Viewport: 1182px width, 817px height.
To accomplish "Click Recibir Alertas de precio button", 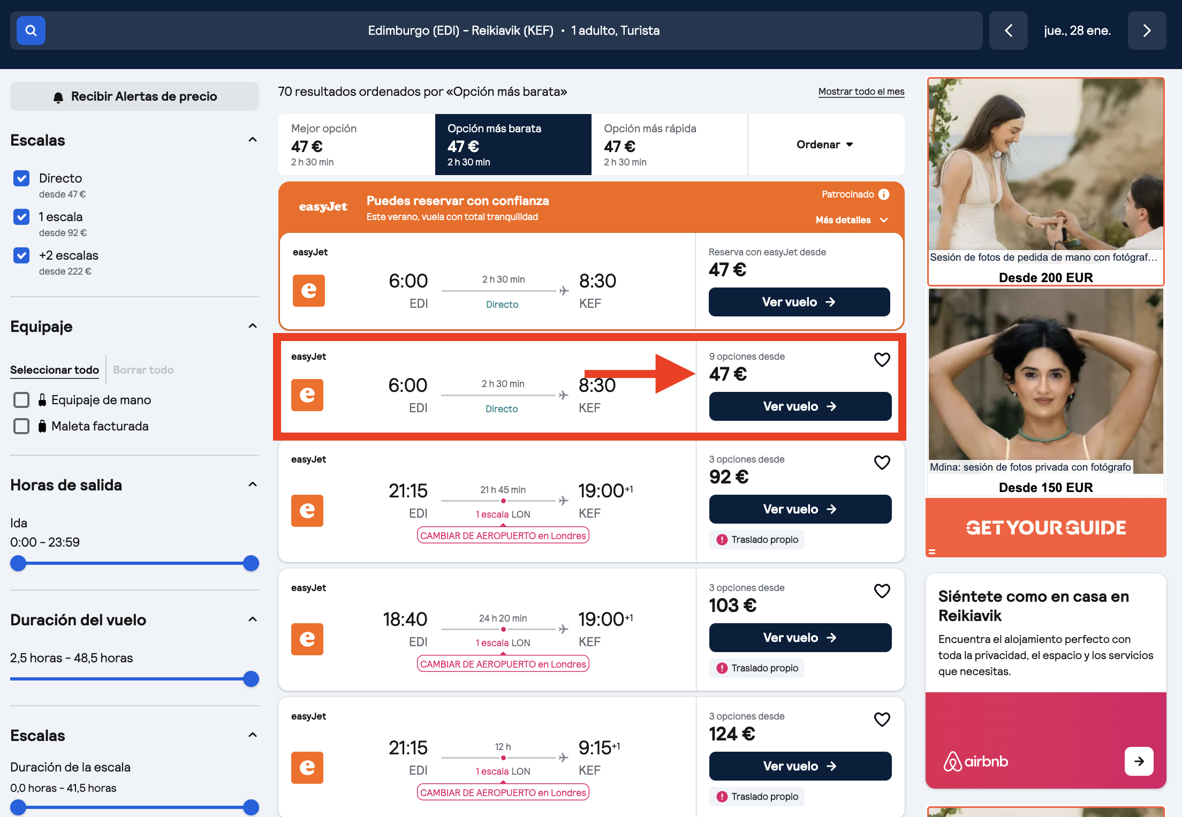I will [134, 96].
